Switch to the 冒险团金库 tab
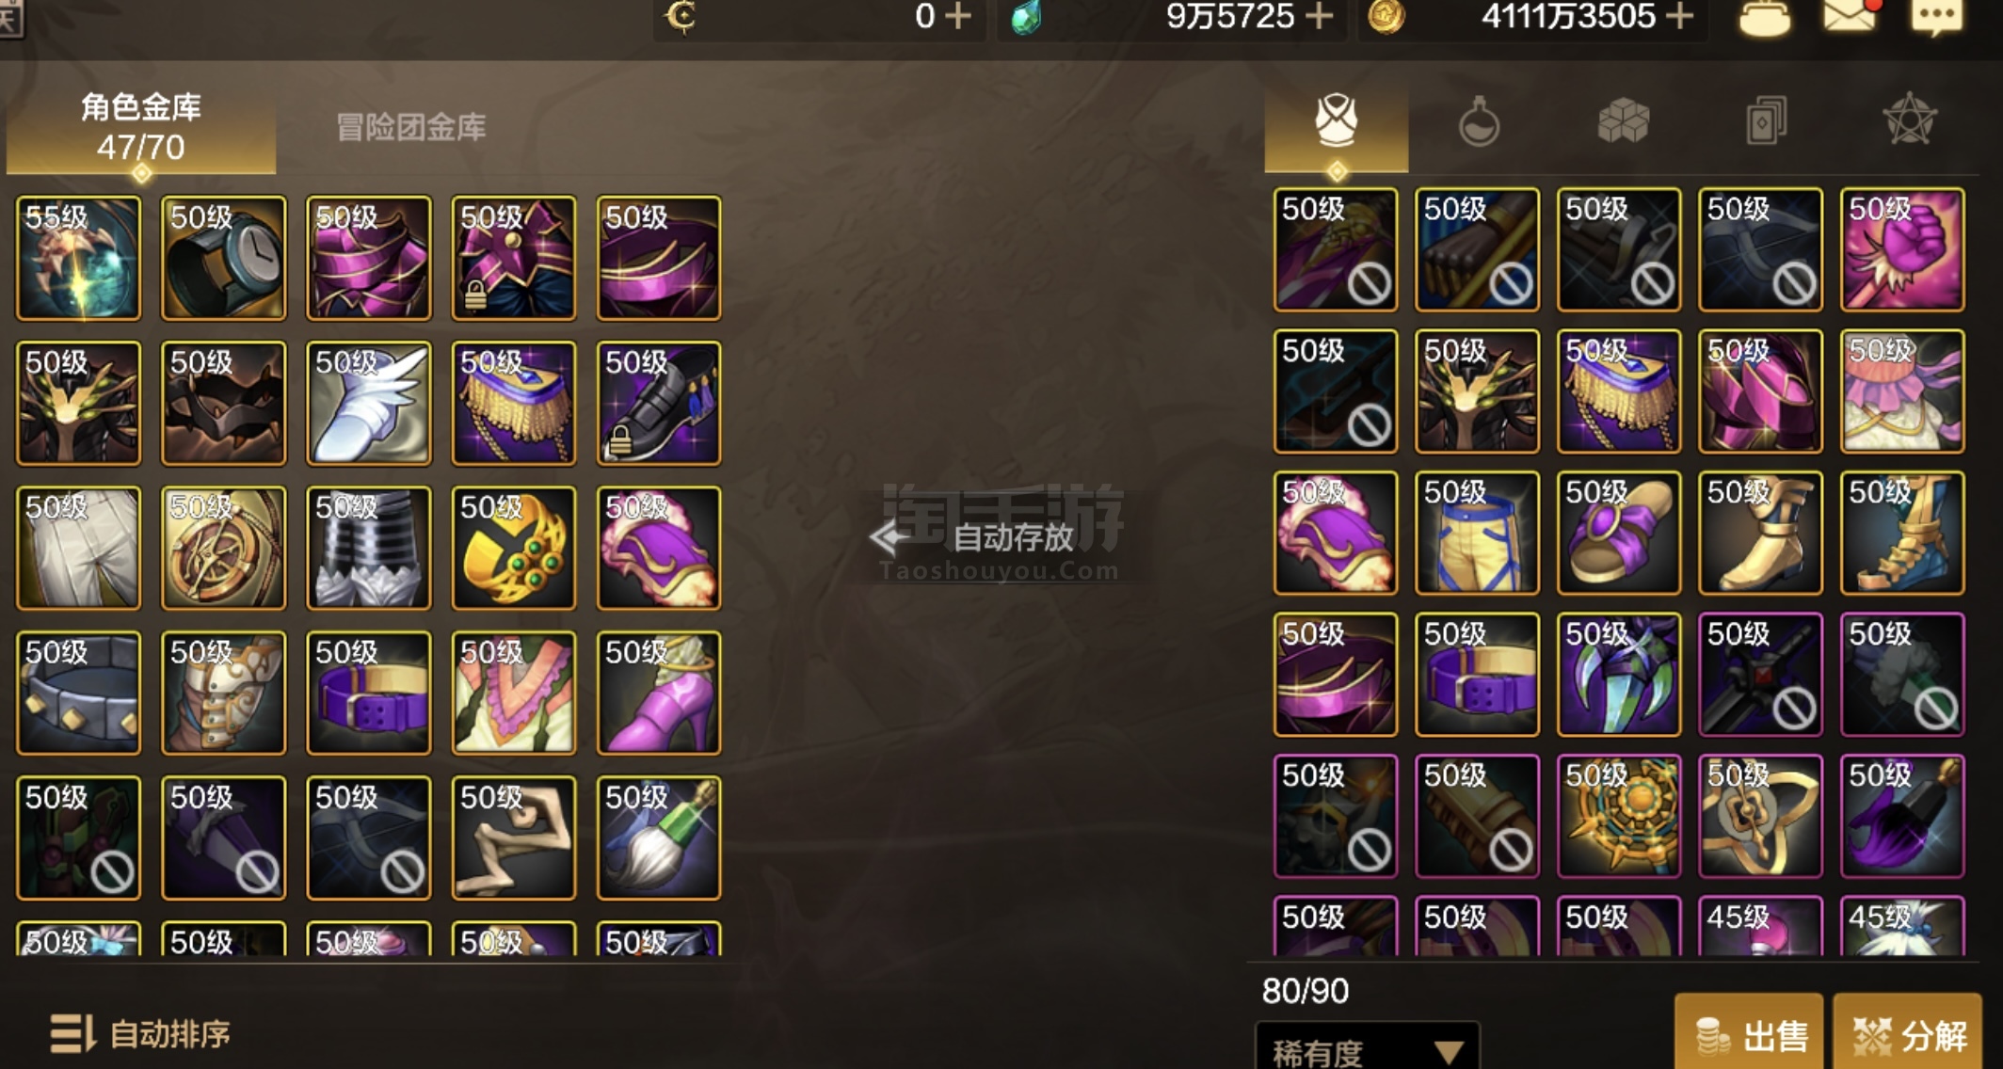Screen dimensions: 2003x1069 (411, 127)
